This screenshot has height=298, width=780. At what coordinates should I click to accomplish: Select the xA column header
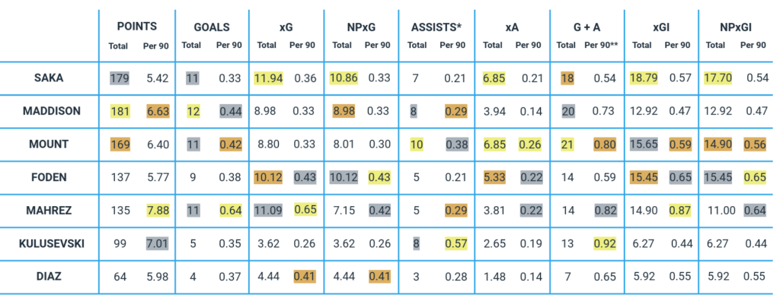(511, 27)
